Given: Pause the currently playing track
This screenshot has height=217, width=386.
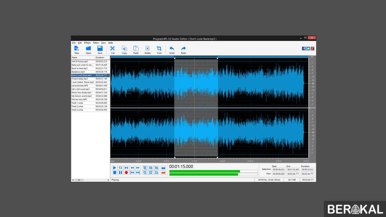Looking at the screenshot, I should click(120, 172).
